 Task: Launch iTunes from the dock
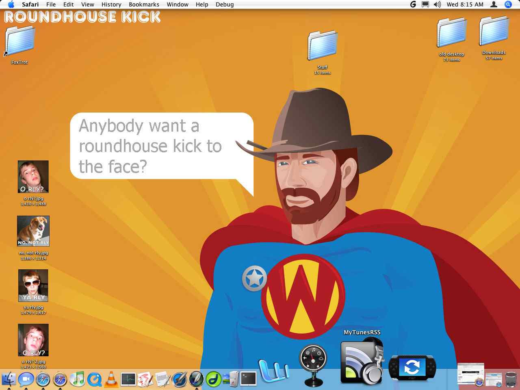pos(77,379)
